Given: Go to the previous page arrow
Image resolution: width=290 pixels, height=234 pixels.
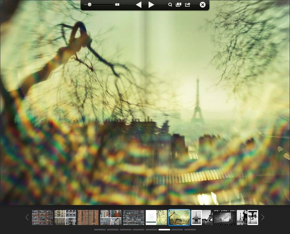Looking at the screenshot, I should pyautogui.click(x=138, y=5).
